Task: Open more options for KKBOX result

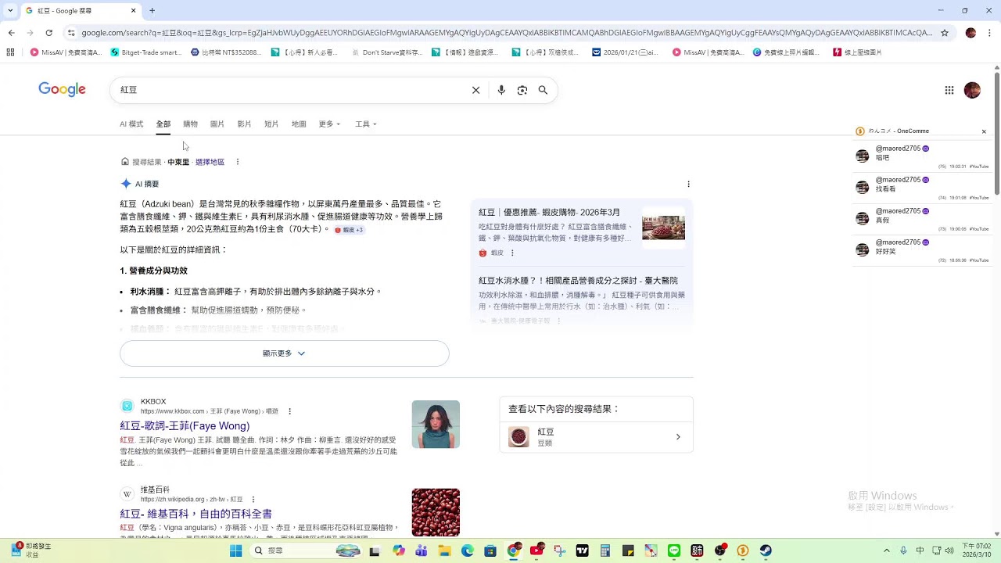Action: click(x=289, y=411)
